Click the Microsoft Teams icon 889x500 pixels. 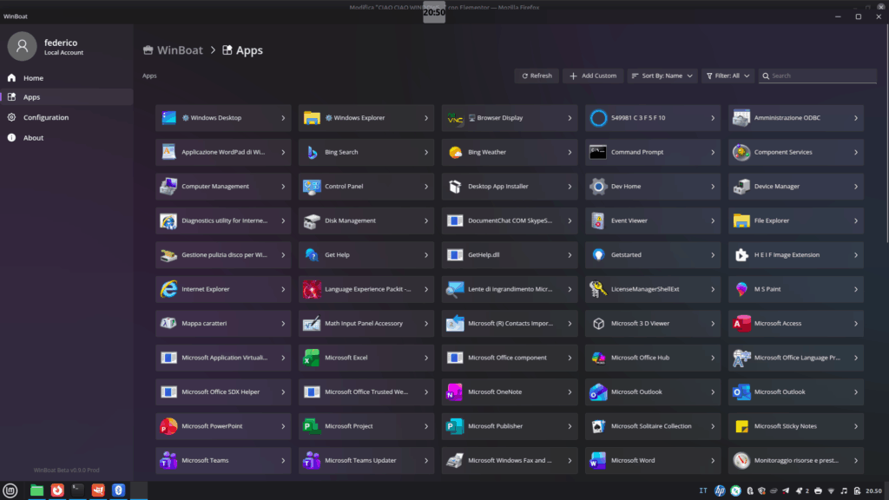tap(168, 460)
